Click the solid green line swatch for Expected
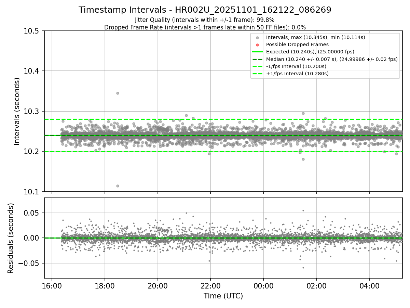 coord(258,52)
